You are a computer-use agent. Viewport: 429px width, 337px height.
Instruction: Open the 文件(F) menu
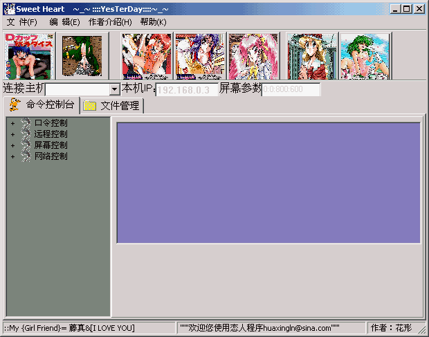click(x=22, y=22)
